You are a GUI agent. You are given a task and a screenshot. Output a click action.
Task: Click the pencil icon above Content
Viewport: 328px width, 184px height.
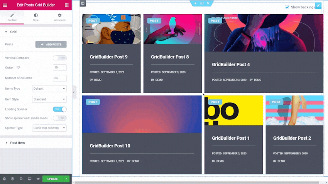click(x=12, y=15)
